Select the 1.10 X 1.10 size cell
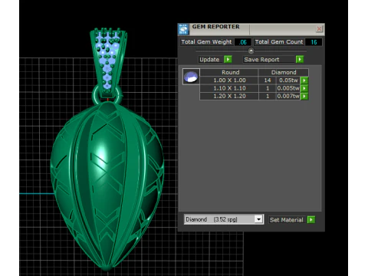Image resolution: width=368 pixels, height=276 pixels. (229, 88)
